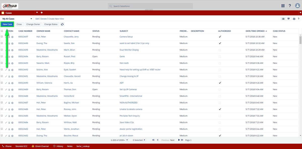This screenshot has width=302, height=149.
Task: Open contact Chauvette, Jerry
Action: (71, 37)
